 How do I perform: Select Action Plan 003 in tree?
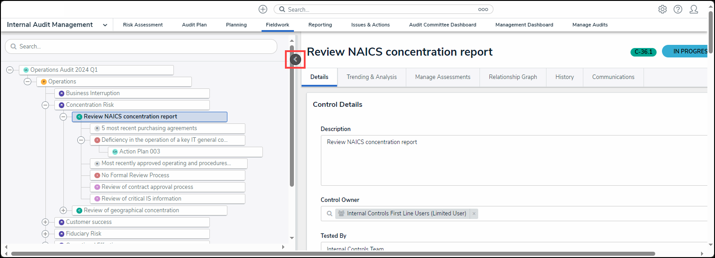[x=140, y=152]
